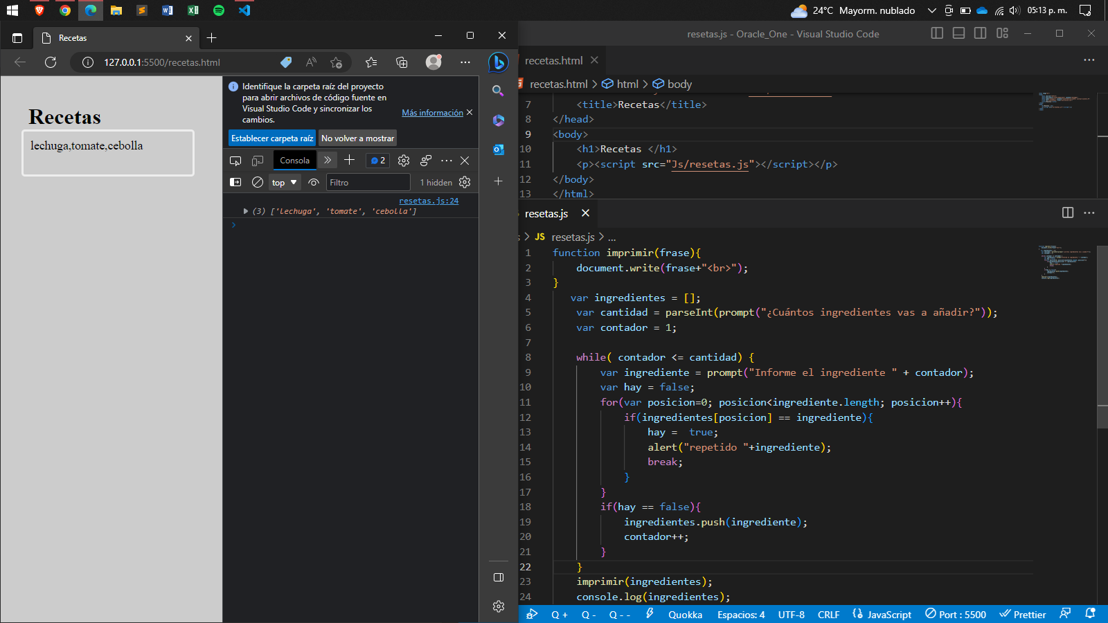
Task: Open Brave browser from the taskbar
Action: tap(39, 10)
